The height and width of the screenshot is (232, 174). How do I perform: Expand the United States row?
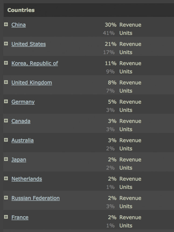click(6, 44)
